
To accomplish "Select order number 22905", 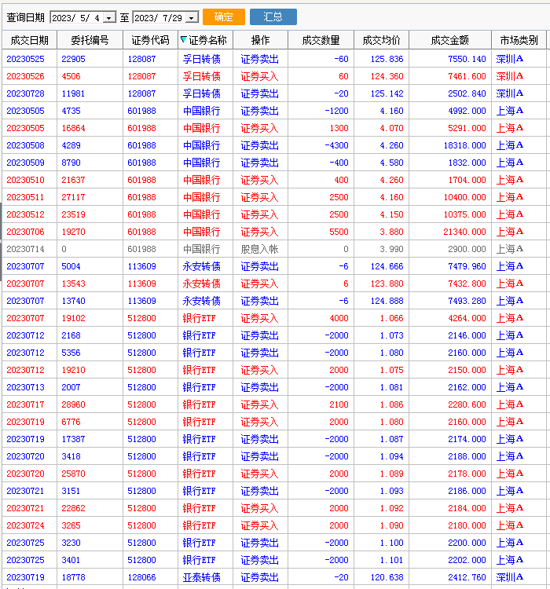I will (x=73, y=59).
